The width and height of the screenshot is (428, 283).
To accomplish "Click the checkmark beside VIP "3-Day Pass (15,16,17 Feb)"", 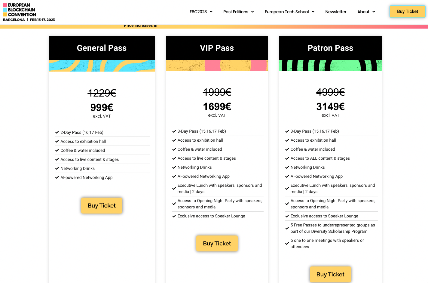I will tap(174, 131).
